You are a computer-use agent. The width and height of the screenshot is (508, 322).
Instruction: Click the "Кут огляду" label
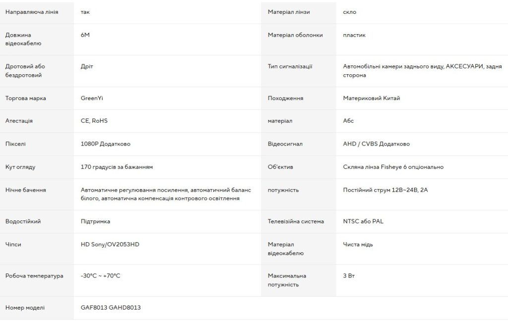click(x=20, y=167)
